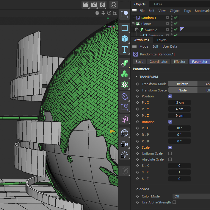Select the MoGraph Cloner gear tool
210x210 pixels.
[x=125, y=85]
